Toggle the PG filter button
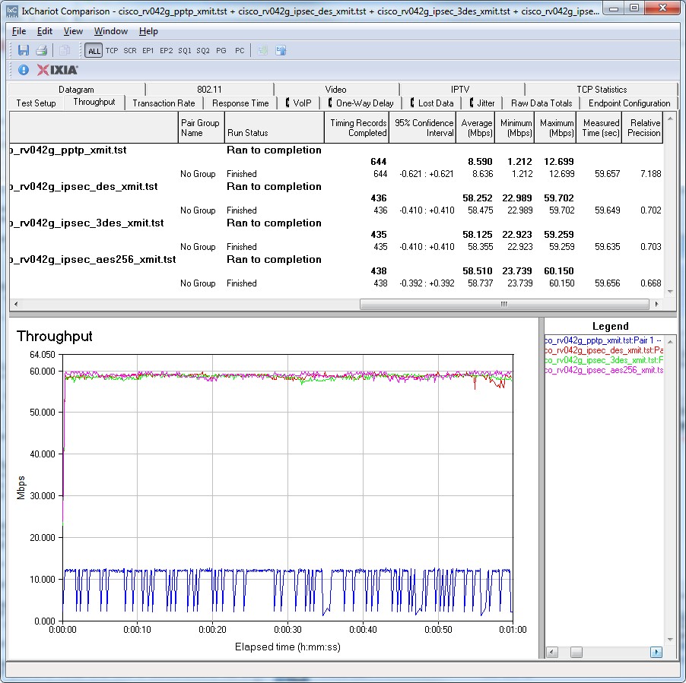The image size is (686, 683). point(221,51)
